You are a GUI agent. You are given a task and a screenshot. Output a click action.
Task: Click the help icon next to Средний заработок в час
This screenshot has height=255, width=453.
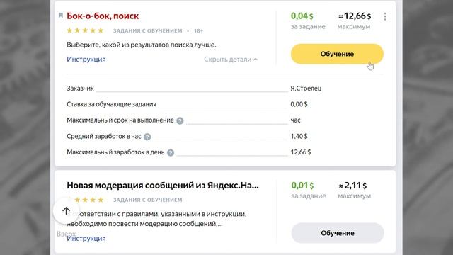(147, 137)
